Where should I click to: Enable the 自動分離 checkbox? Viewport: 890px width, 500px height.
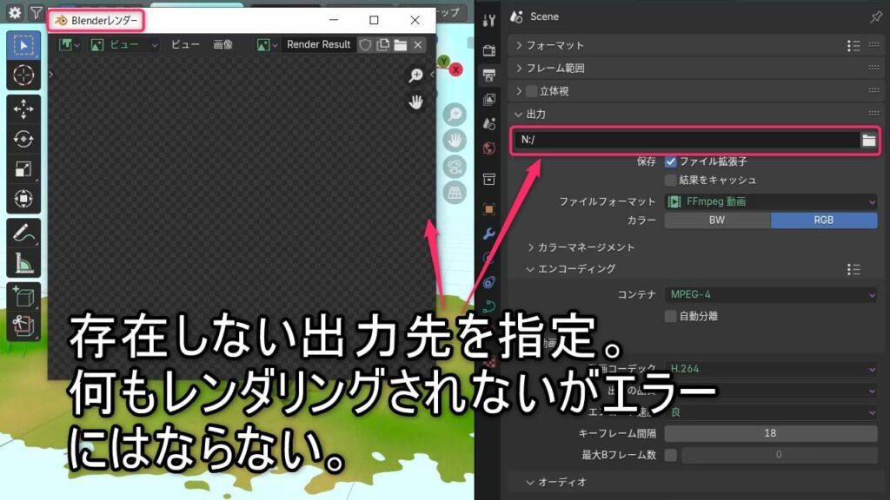(x=670, y=316)
